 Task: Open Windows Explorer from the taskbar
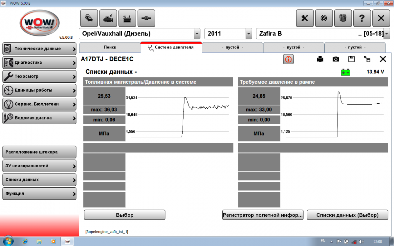39,241
